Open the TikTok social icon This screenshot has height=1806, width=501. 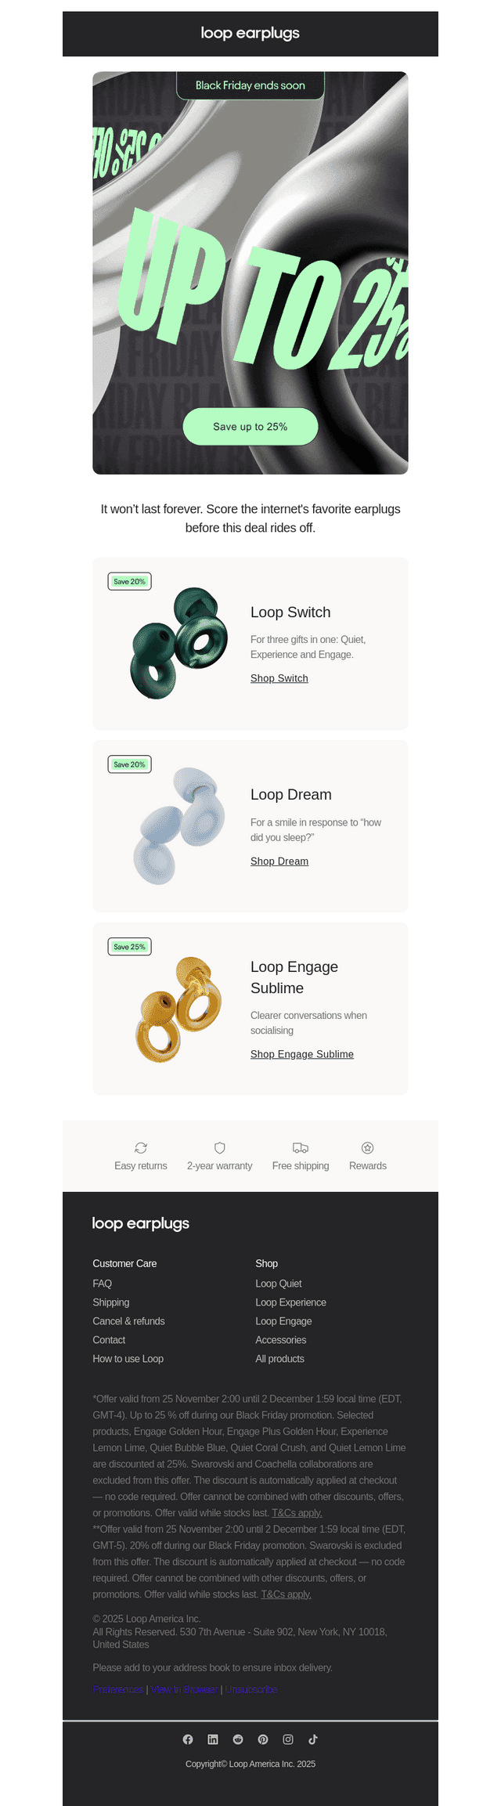pyautogui.click(x=313, y=1739)
